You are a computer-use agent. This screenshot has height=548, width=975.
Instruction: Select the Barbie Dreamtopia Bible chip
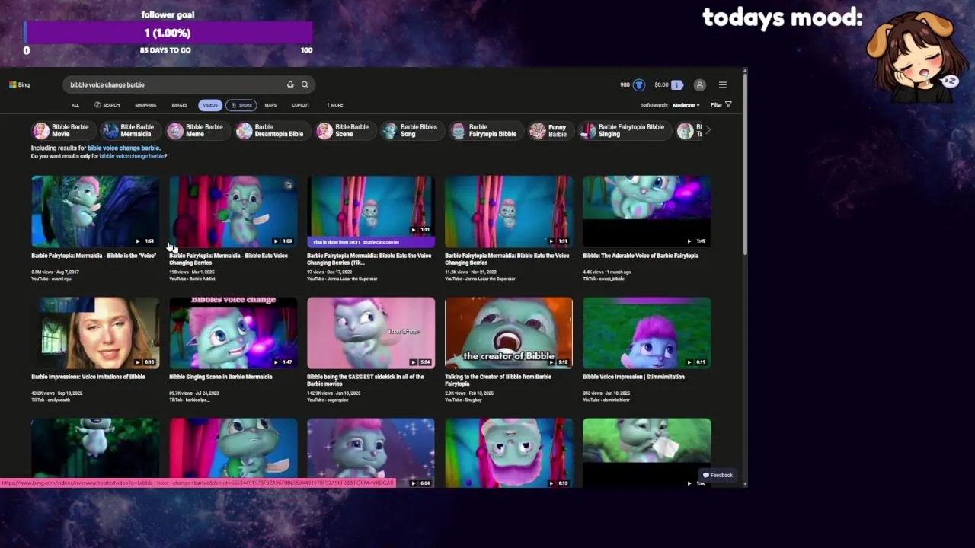[x=272, y=131]
